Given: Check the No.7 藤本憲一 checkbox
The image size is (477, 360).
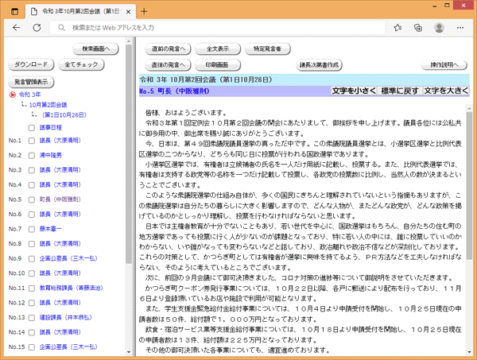Looking at the screenshot, I should click(x=32, y=229).
